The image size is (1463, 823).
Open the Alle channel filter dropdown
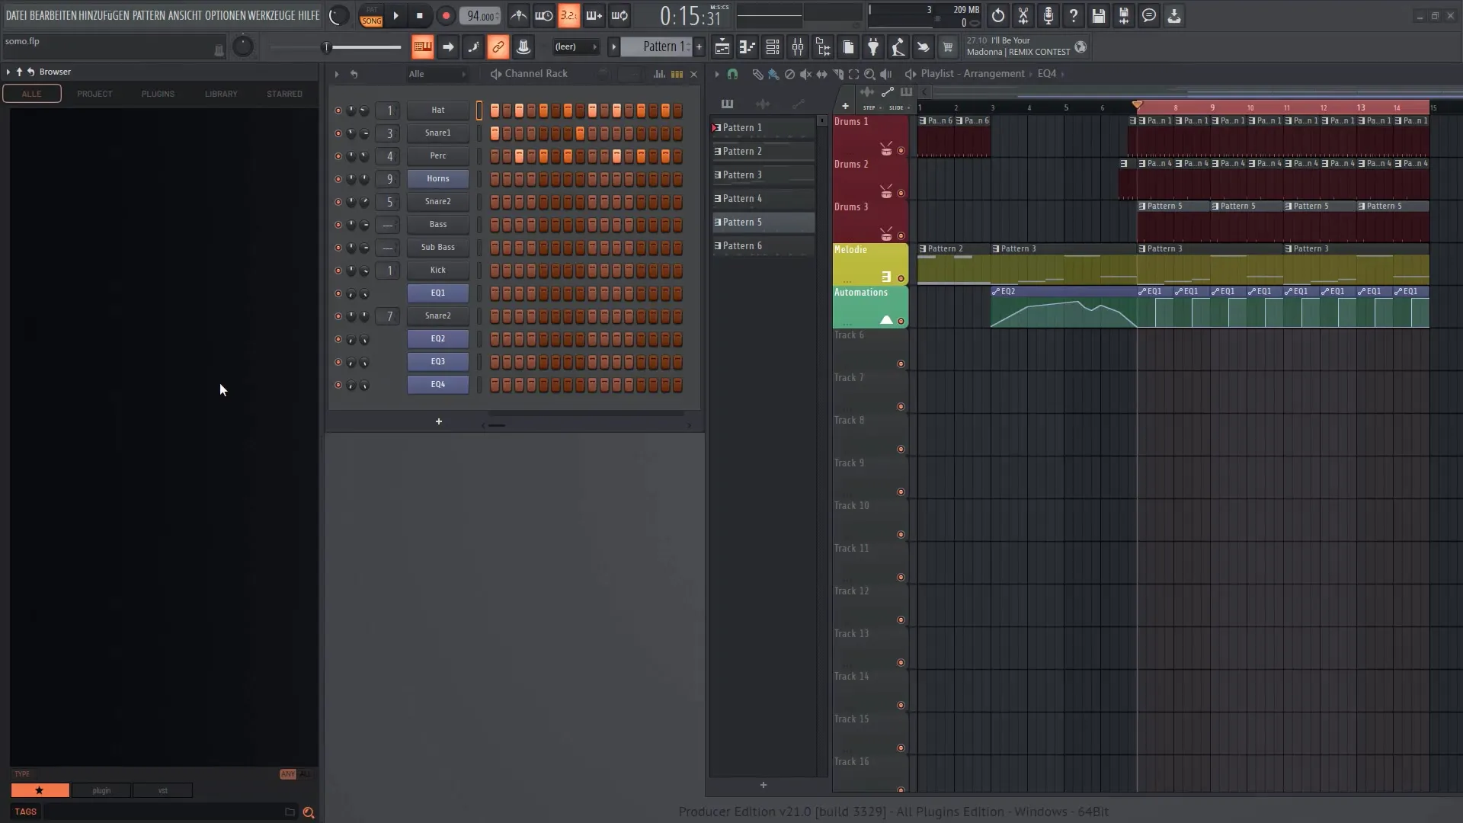437,74
